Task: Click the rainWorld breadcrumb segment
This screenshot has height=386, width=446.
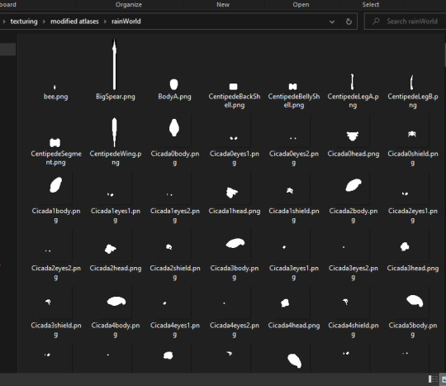Action: point(126,21)
